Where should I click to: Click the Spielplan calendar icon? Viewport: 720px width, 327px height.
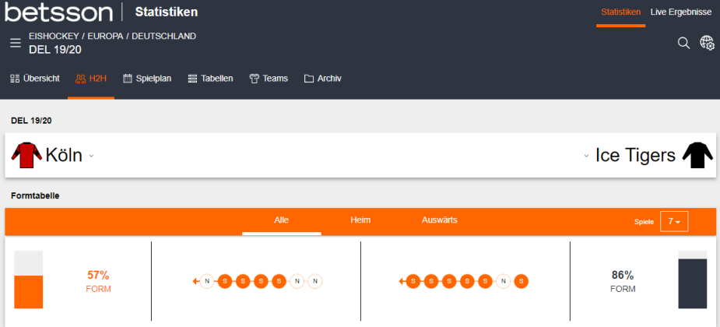[128, 79]
